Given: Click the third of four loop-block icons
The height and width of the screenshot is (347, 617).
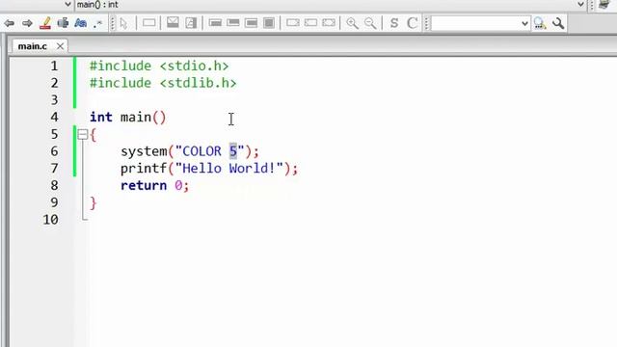Looking at the screenshot, I should [x=251, y=23].
